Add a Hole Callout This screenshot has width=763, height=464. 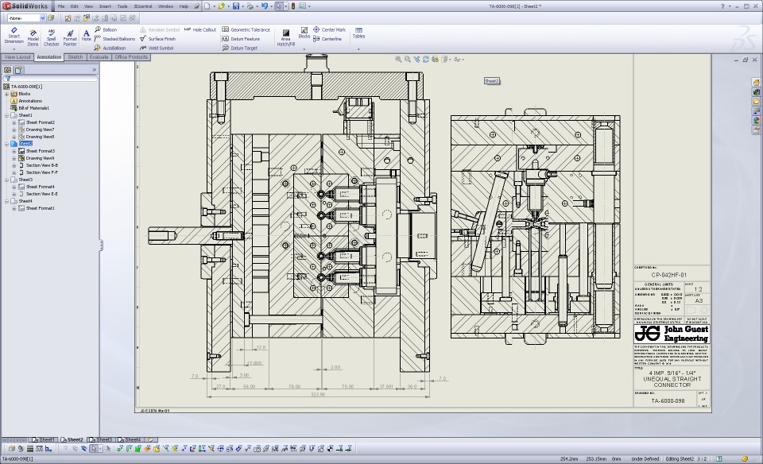point(200,29)
